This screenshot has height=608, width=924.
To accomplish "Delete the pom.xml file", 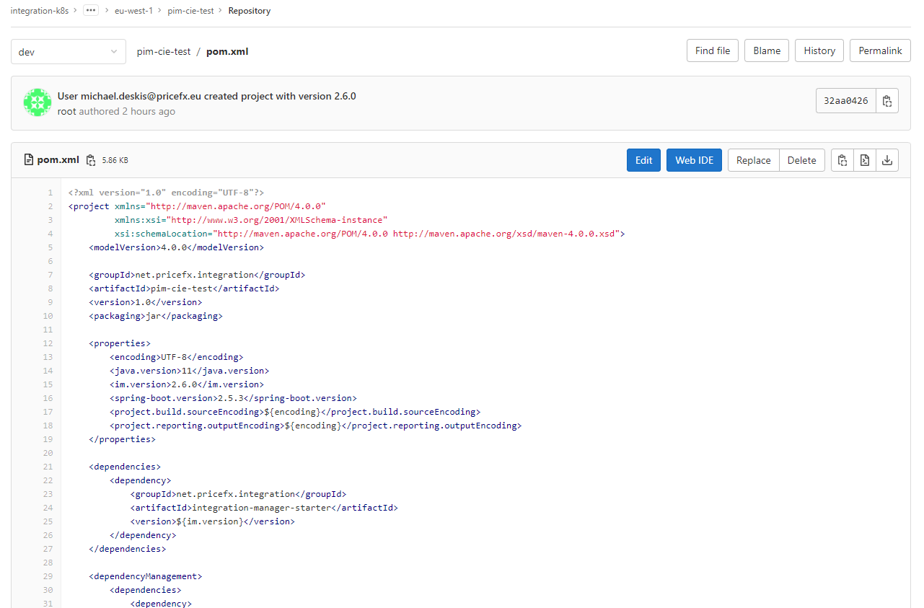I will pos(801,160).
